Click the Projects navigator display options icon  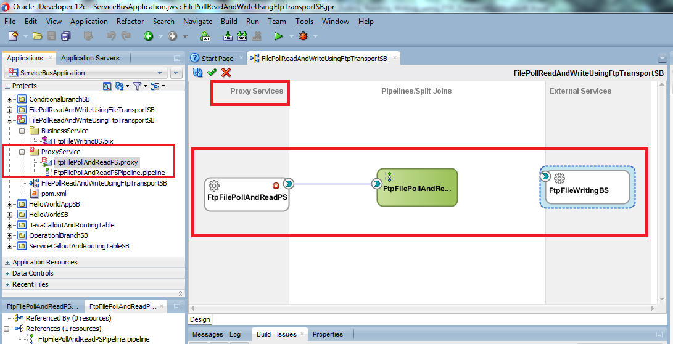click(155, 86)
